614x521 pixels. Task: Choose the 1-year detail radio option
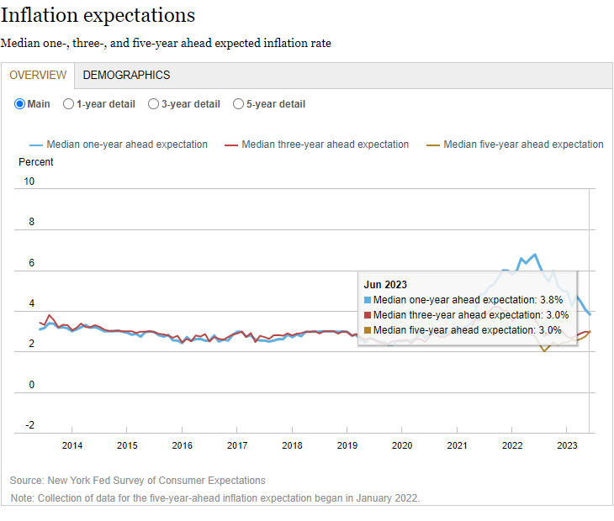(x=69, y=104)
